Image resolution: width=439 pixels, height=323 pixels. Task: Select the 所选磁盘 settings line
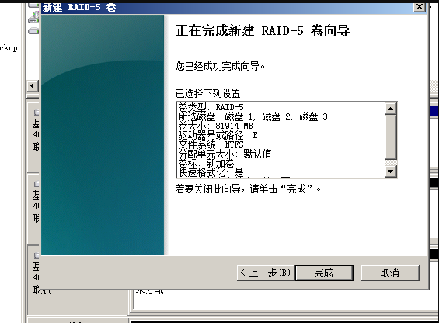click(x=253, y=116)
